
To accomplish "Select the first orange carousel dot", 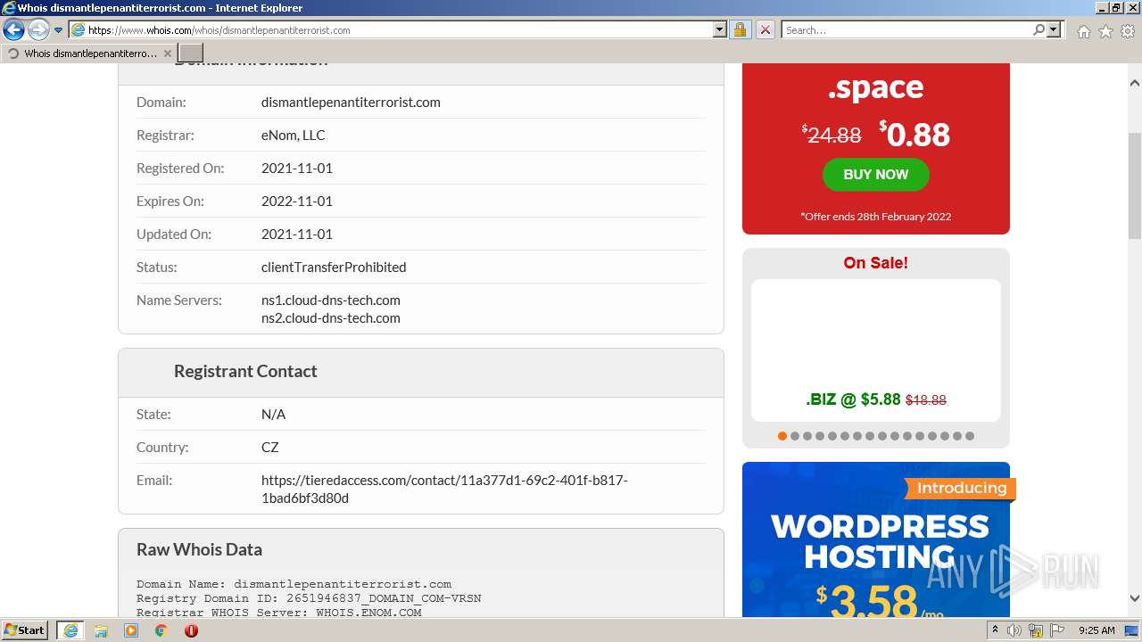I will tap(782, 436).
